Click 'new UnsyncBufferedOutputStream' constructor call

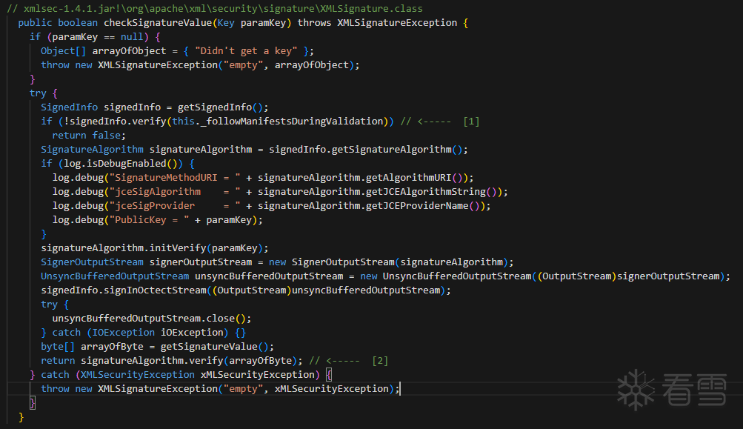point(542,276)
